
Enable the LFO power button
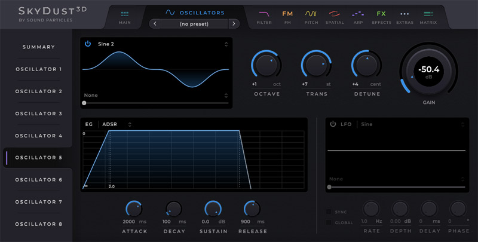[x=333, y=124]
